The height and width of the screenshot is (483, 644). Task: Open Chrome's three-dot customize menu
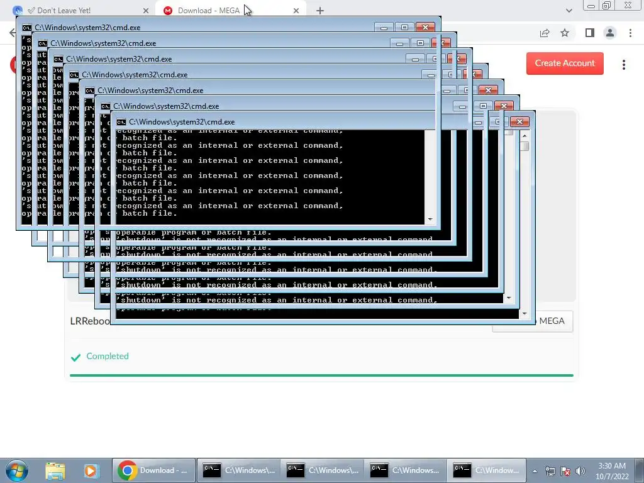click(630, 33)
